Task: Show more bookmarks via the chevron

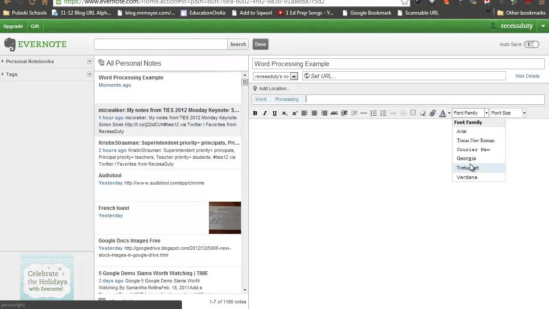Action: 489,12
